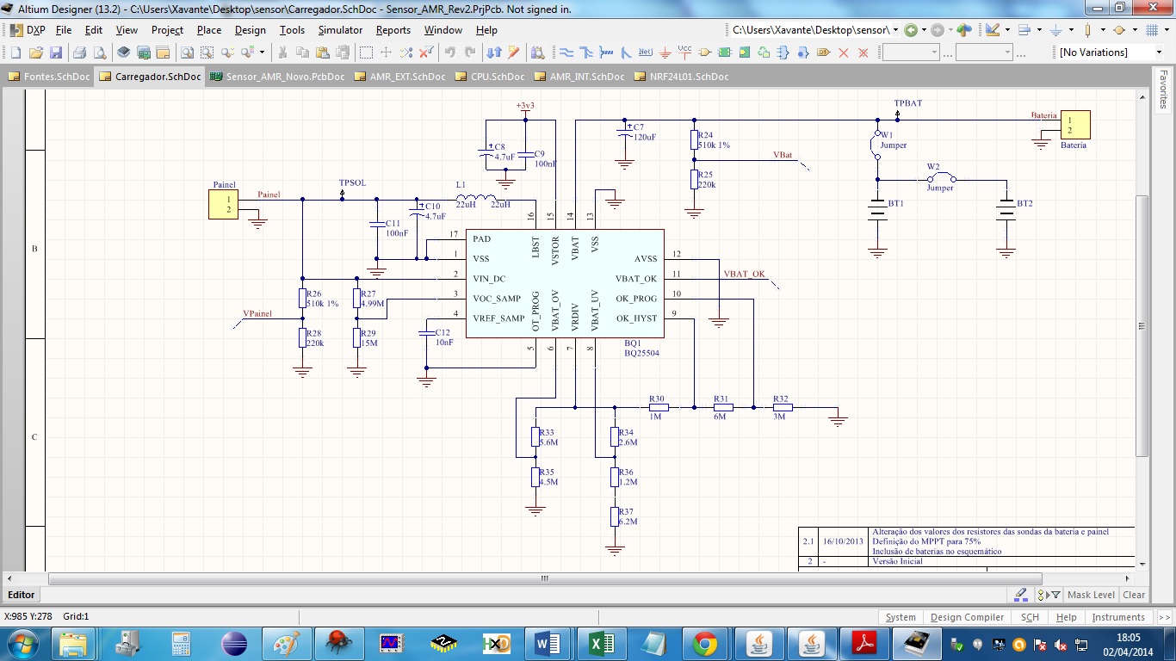Screen dimensions: 1176x661
Task: Open the Simulator menu
Action: [343, 29]
